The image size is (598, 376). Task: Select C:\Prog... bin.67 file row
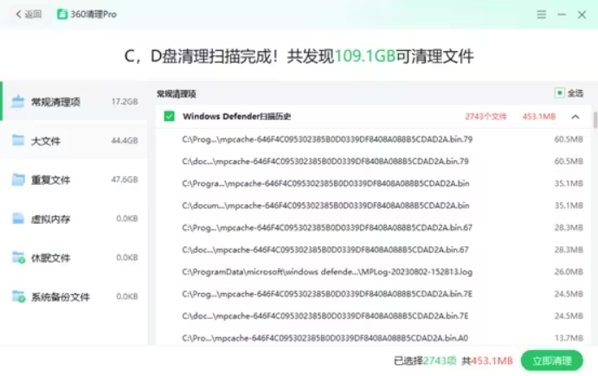click(x=373, y=228)
